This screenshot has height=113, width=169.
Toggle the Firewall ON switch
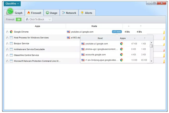[19, 19]
